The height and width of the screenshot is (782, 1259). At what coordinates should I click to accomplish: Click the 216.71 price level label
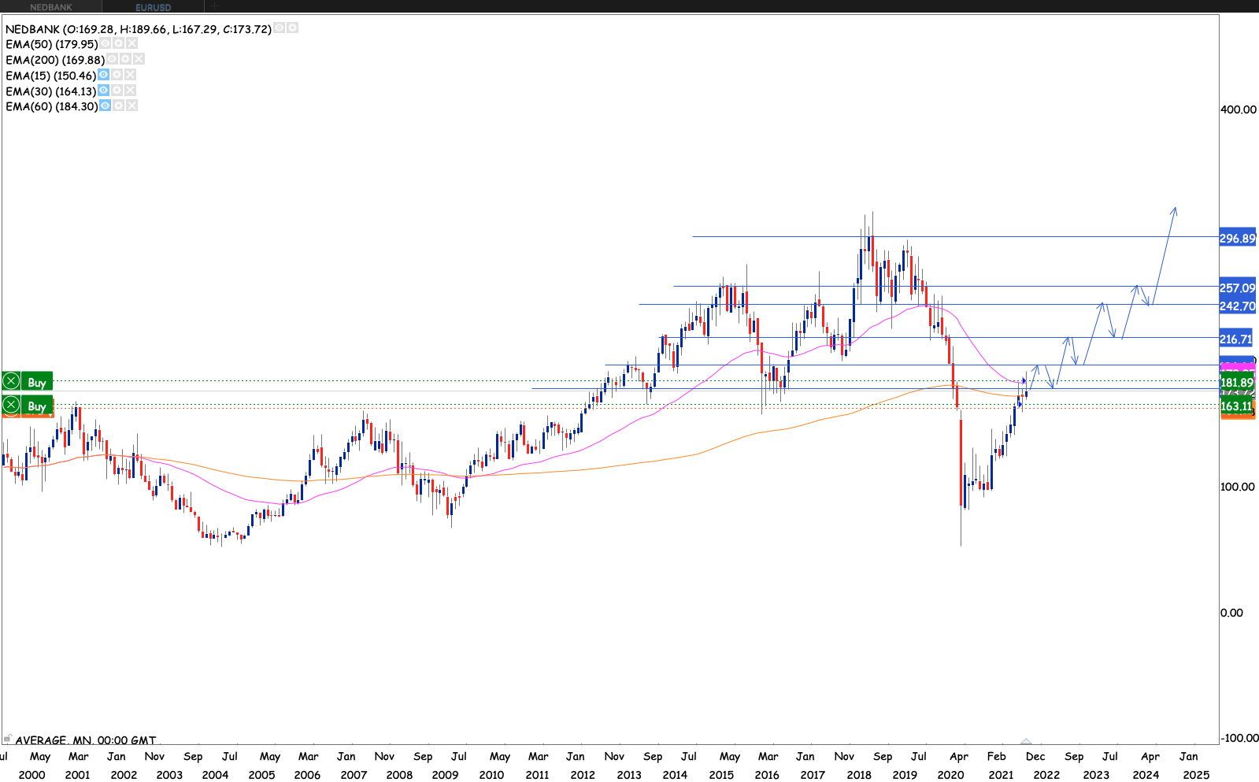tap(1235, 339)
